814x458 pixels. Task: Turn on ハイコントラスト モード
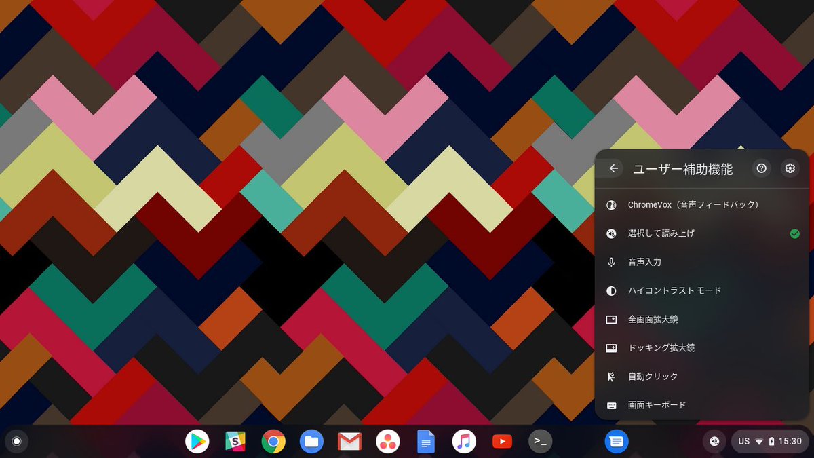click(703, 290)
